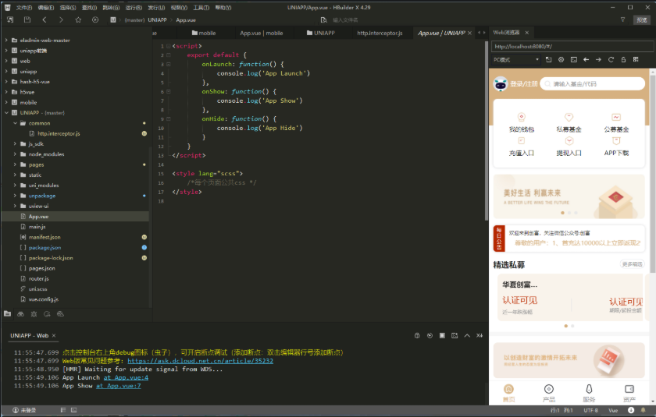
Task: Select main.js in the file tree
Action: [37, 227]
